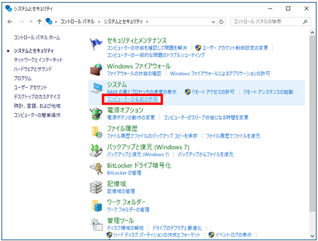Image resolution: width=318 pixels, height=241 pixels.
Task: Refresh the control panel view
Action: pyautogui.click(x=221, y=22)
